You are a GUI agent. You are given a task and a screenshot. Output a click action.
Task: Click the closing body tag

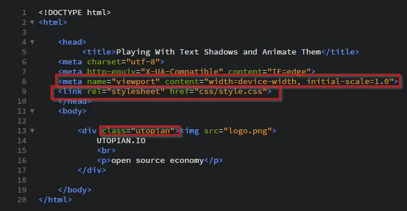click(75, 190)
